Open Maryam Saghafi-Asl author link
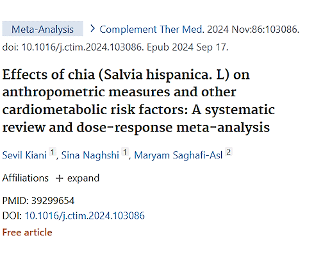Image resolution: width=314 pixels, height=254 pixels. [178, 155]
